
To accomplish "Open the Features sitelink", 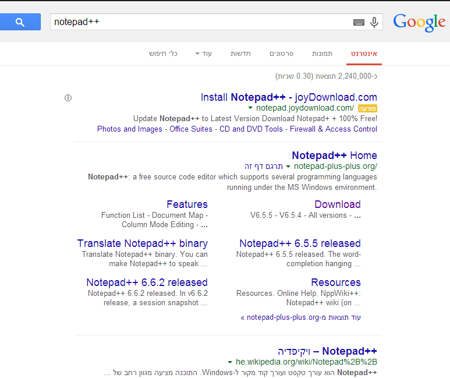I will coord(187,204).
